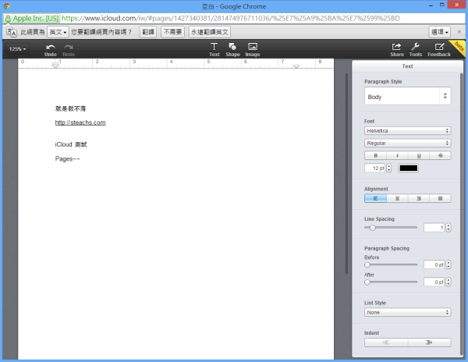Toggle underline formatting
This screenshot has width=468, height=362.
click(419, 155)
